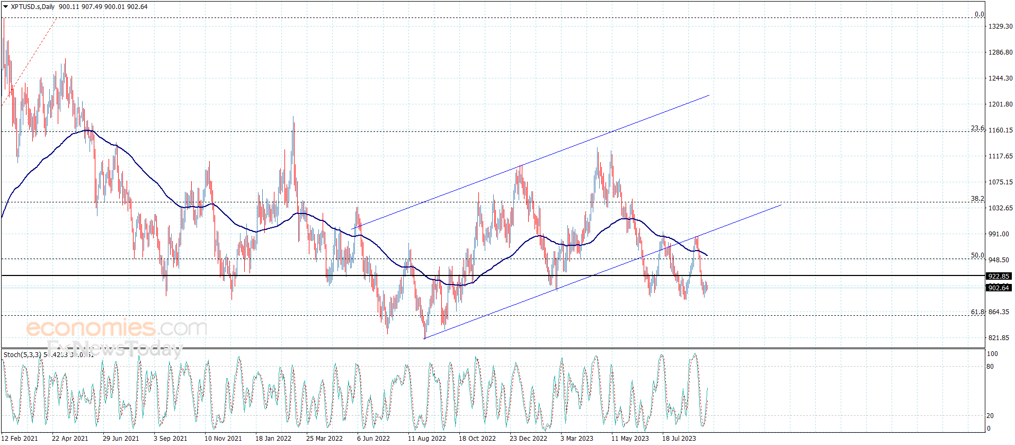
Task: Click the stochastic scale value 80
Action: click(x=991, y=367)
